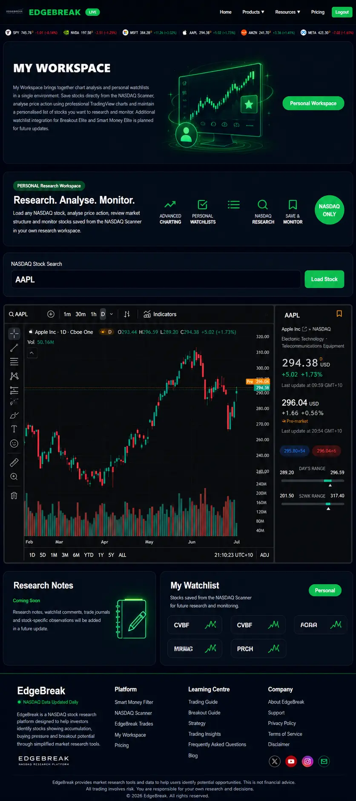Viewport: 356px width, 801px height.
Task: Click the Personal Watchlists checkmark icon
Action: [203, 204]
